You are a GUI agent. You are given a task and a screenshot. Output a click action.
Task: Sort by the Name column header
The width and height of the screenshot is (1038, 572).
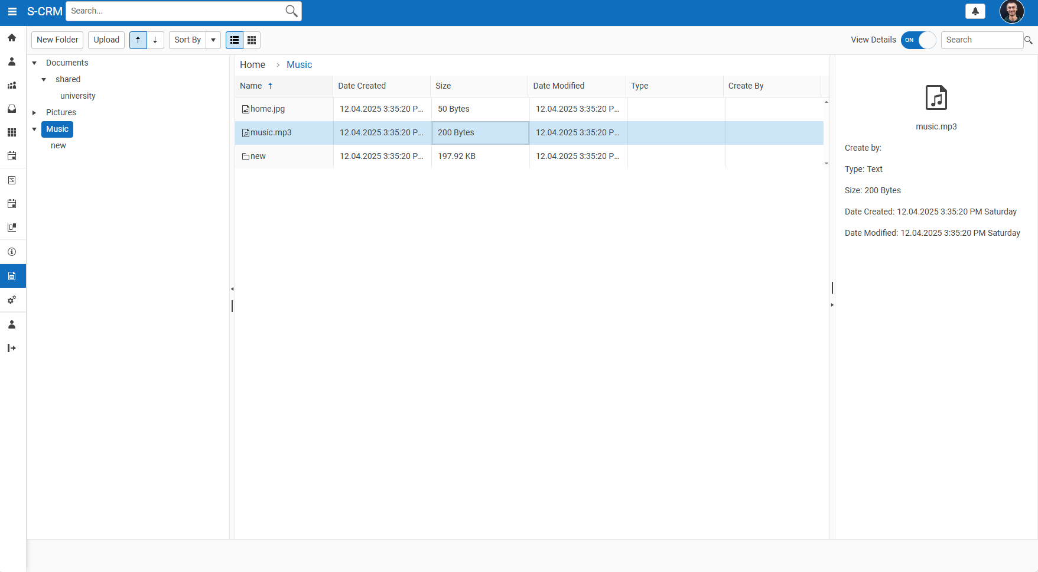284,86
